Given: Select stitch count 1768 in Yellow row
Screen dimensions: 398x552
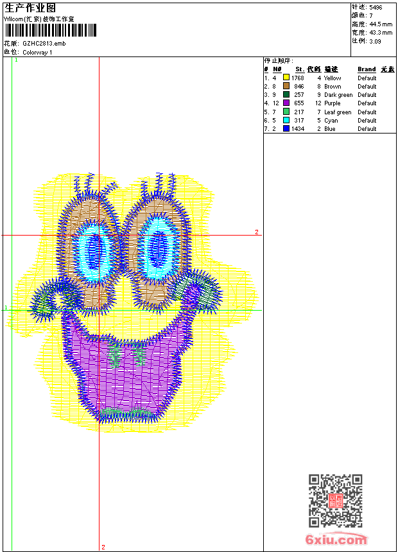Looking at the screenshot, I should click(298, 78).
